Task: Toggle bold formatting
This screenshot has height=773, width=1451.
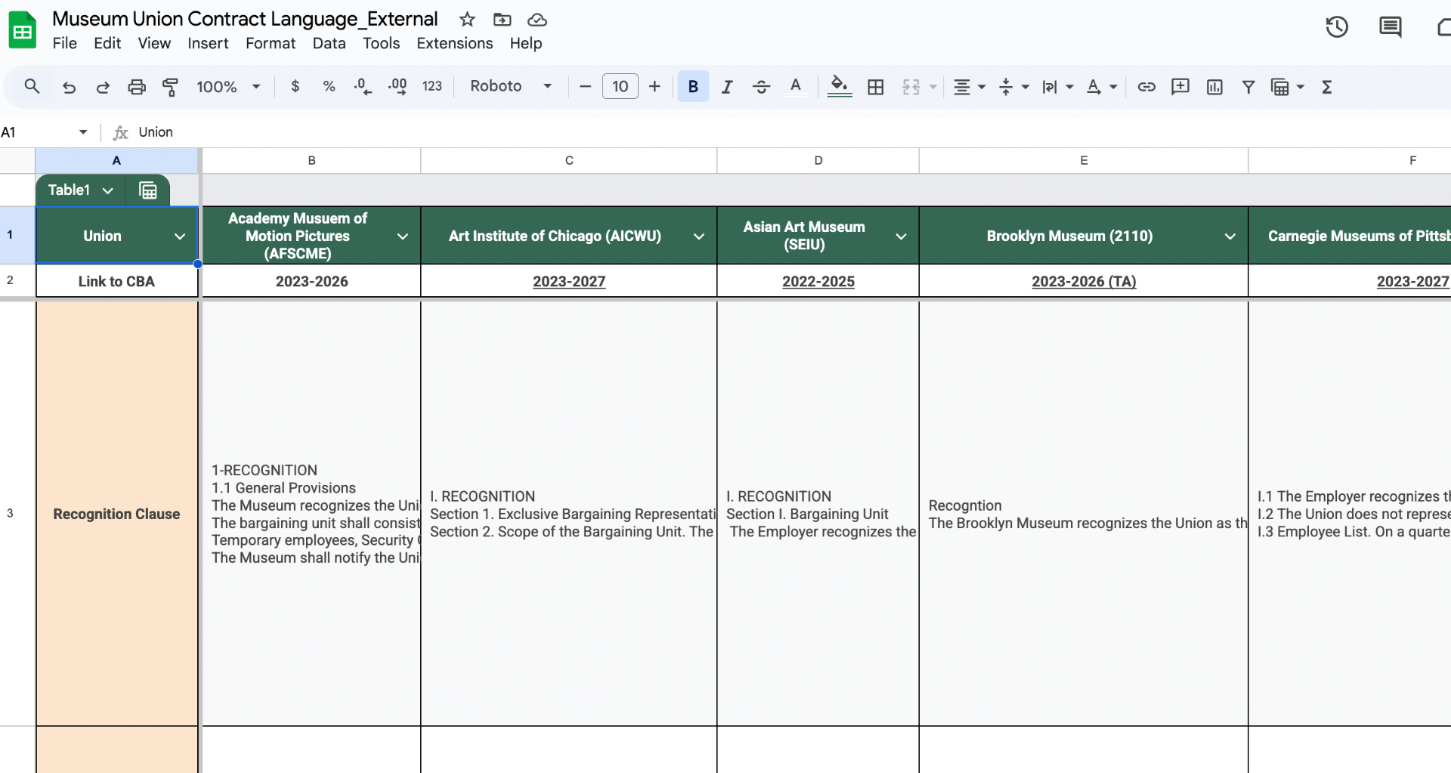Action: (x=693, y=86)
